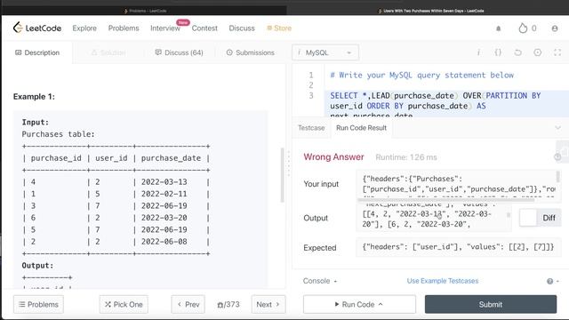Click the problem number /373 indicator
Image resolution: width=569 pixels, height=320 pixels.
pos(228,304)
